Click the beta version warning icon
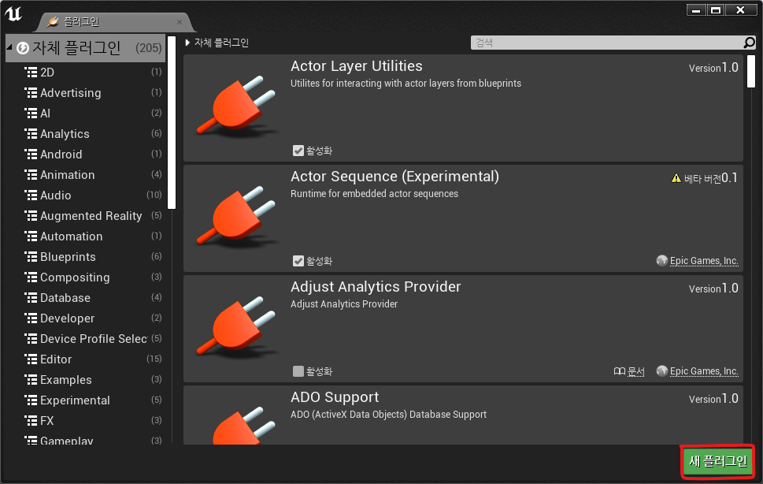The image size is (763, 484). pos(676,178)
